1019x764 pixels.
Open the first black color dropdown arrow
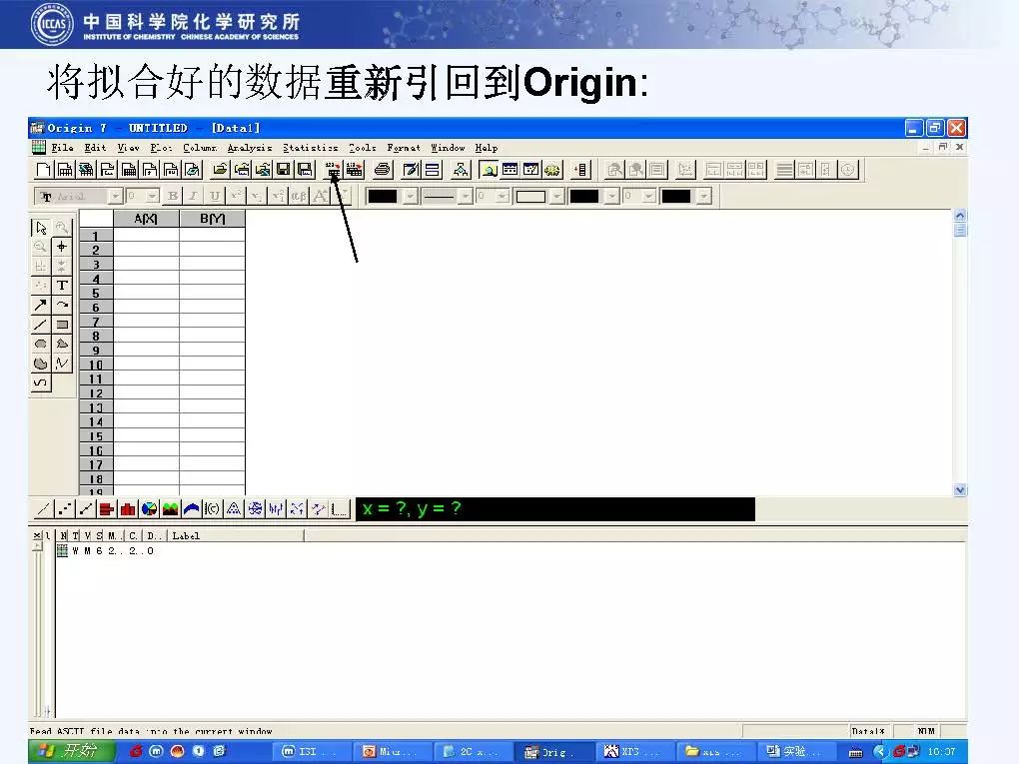coord(411,196)
